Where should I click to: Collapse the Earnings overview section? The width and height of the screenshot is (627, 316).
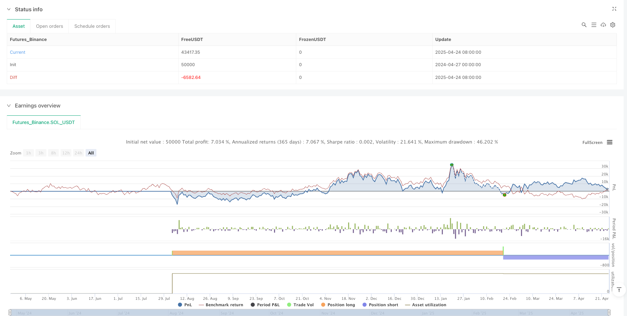tap(9, 106)
